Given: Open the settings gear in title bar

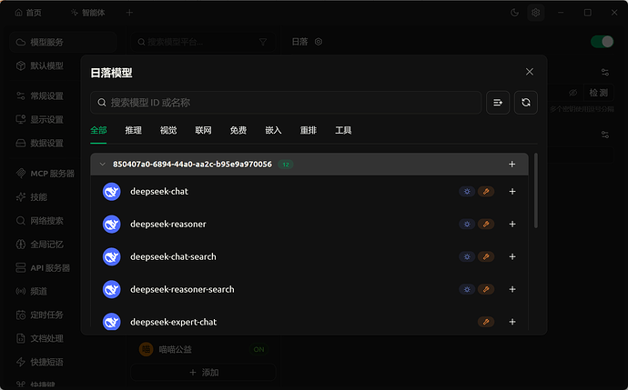Looking at the screenshot, I should pyautogui.click(x=535, y=13).
